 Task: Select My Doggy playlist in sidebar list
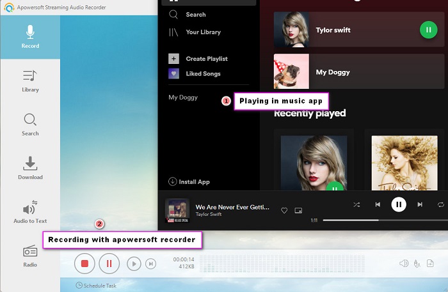[183, 97]
